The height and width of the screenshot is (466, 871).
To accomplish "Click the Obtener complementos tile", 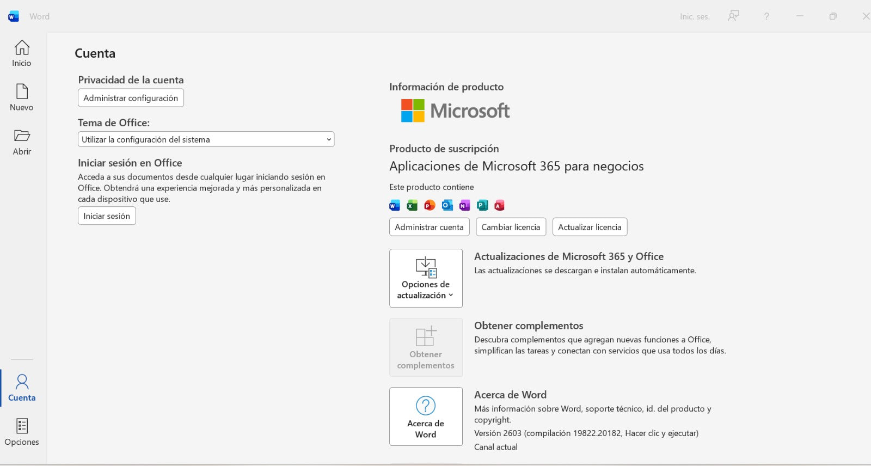I will [x=426, y=347].
